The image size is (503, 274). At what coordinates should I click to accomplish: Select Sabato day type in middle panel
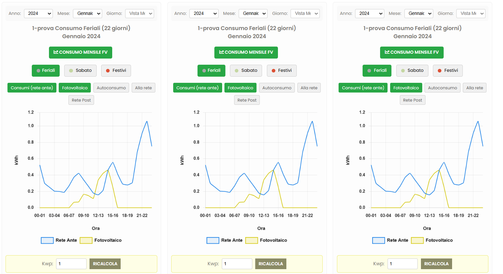[246, 71]
